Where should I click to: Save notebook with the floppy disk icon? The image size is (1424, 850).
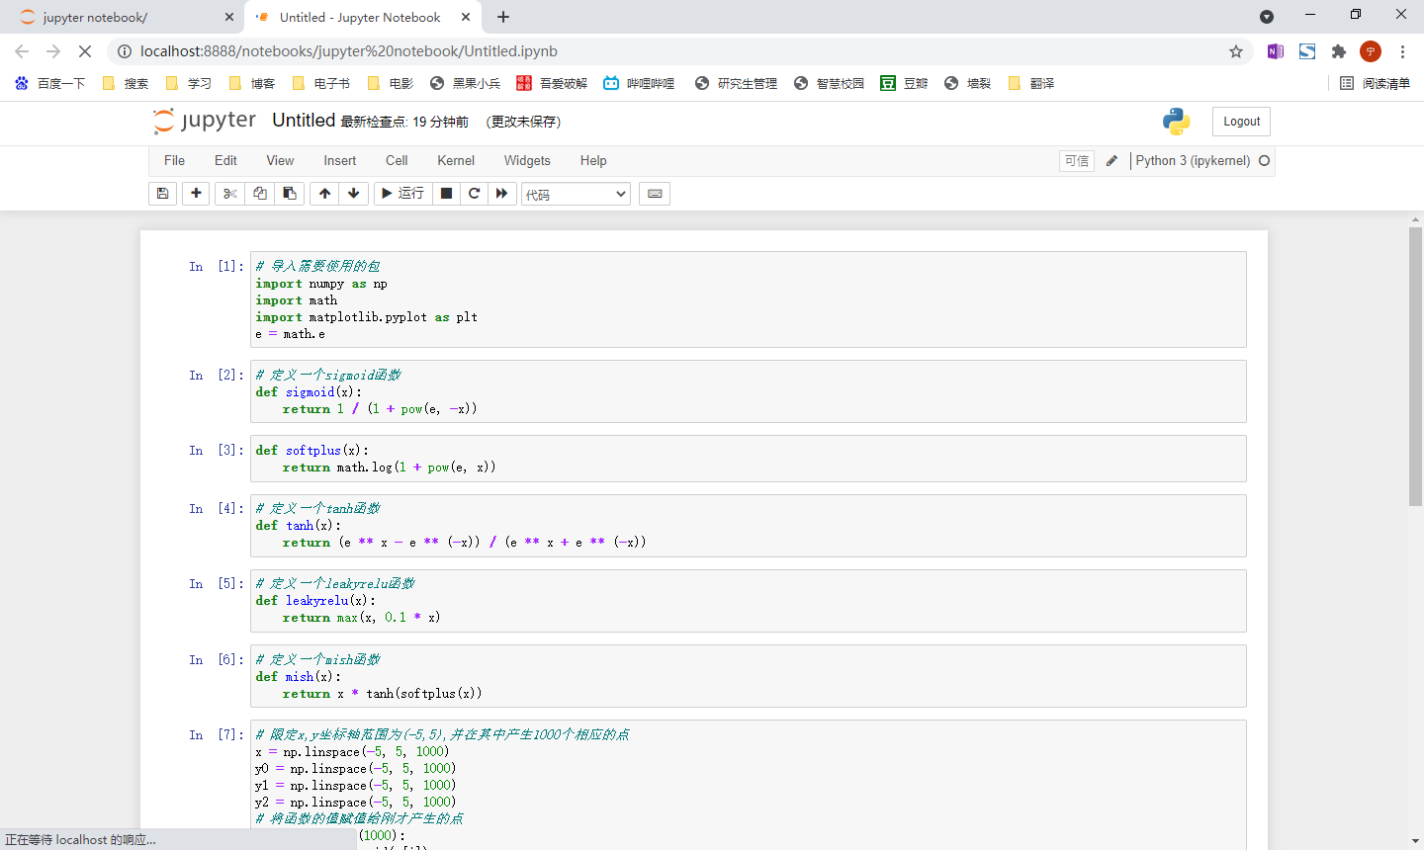163,194
